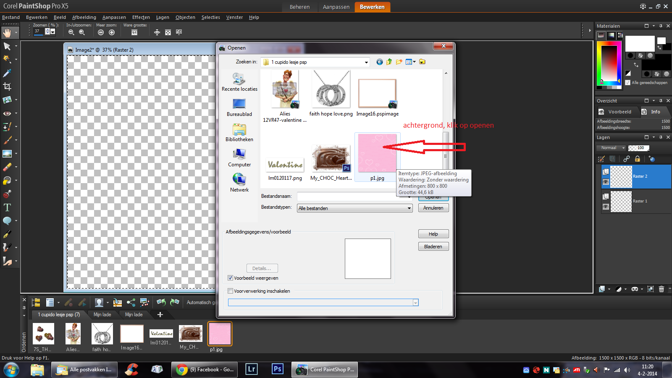Viewport: 672px width, 378px height.
Task: Open Bureaublad in the dialog sidebar
Action: [x=239, y=107]
